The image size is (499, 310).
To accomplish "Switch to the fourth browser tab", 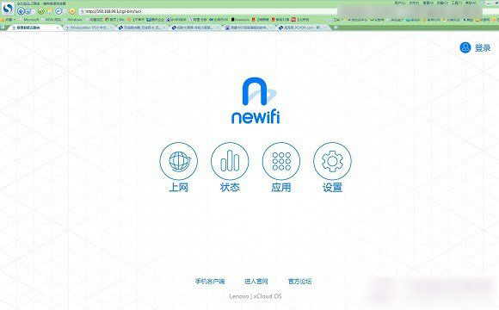I will click(x=194, y=28).
